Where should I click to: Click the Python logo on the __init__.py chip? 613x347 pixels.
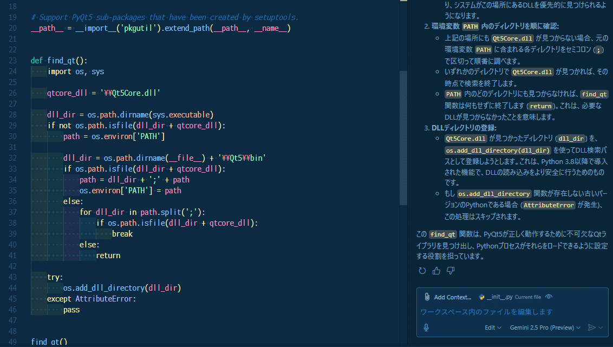pos(482,297)
